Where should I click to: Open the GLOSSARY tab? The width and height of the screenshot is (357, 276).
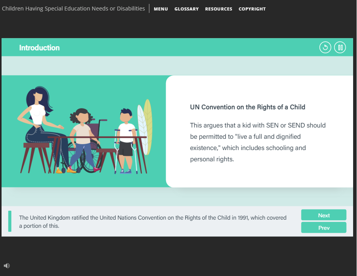click(187, 9)
